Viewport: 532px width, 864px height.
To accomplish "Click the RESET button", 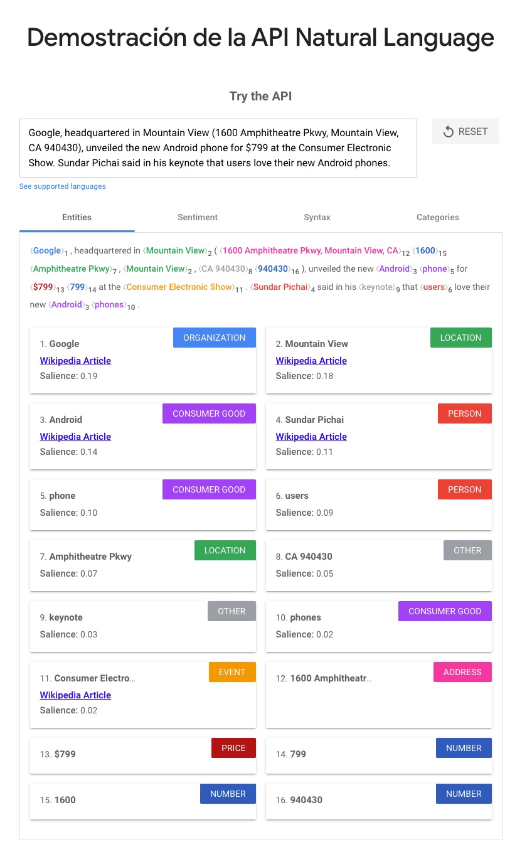I will tap(465, 132).
